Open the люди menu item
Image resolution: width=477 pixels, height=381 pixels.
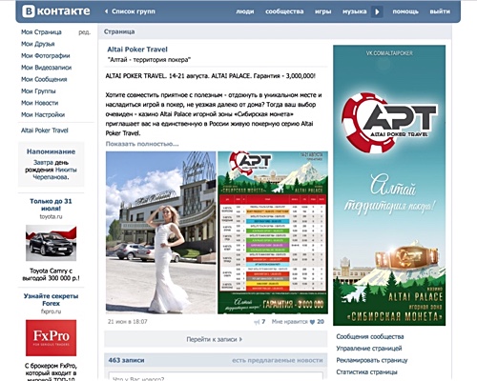pos(245,11)
